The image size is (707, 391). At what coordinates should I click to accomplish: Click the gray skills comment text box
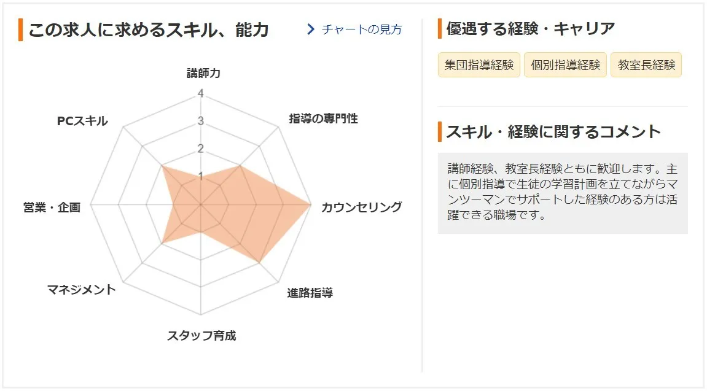562,193
